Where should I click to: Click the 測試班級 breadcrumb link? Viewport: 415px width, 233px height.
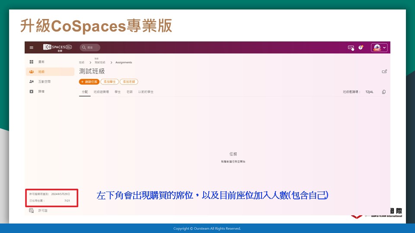coord(100,62)
